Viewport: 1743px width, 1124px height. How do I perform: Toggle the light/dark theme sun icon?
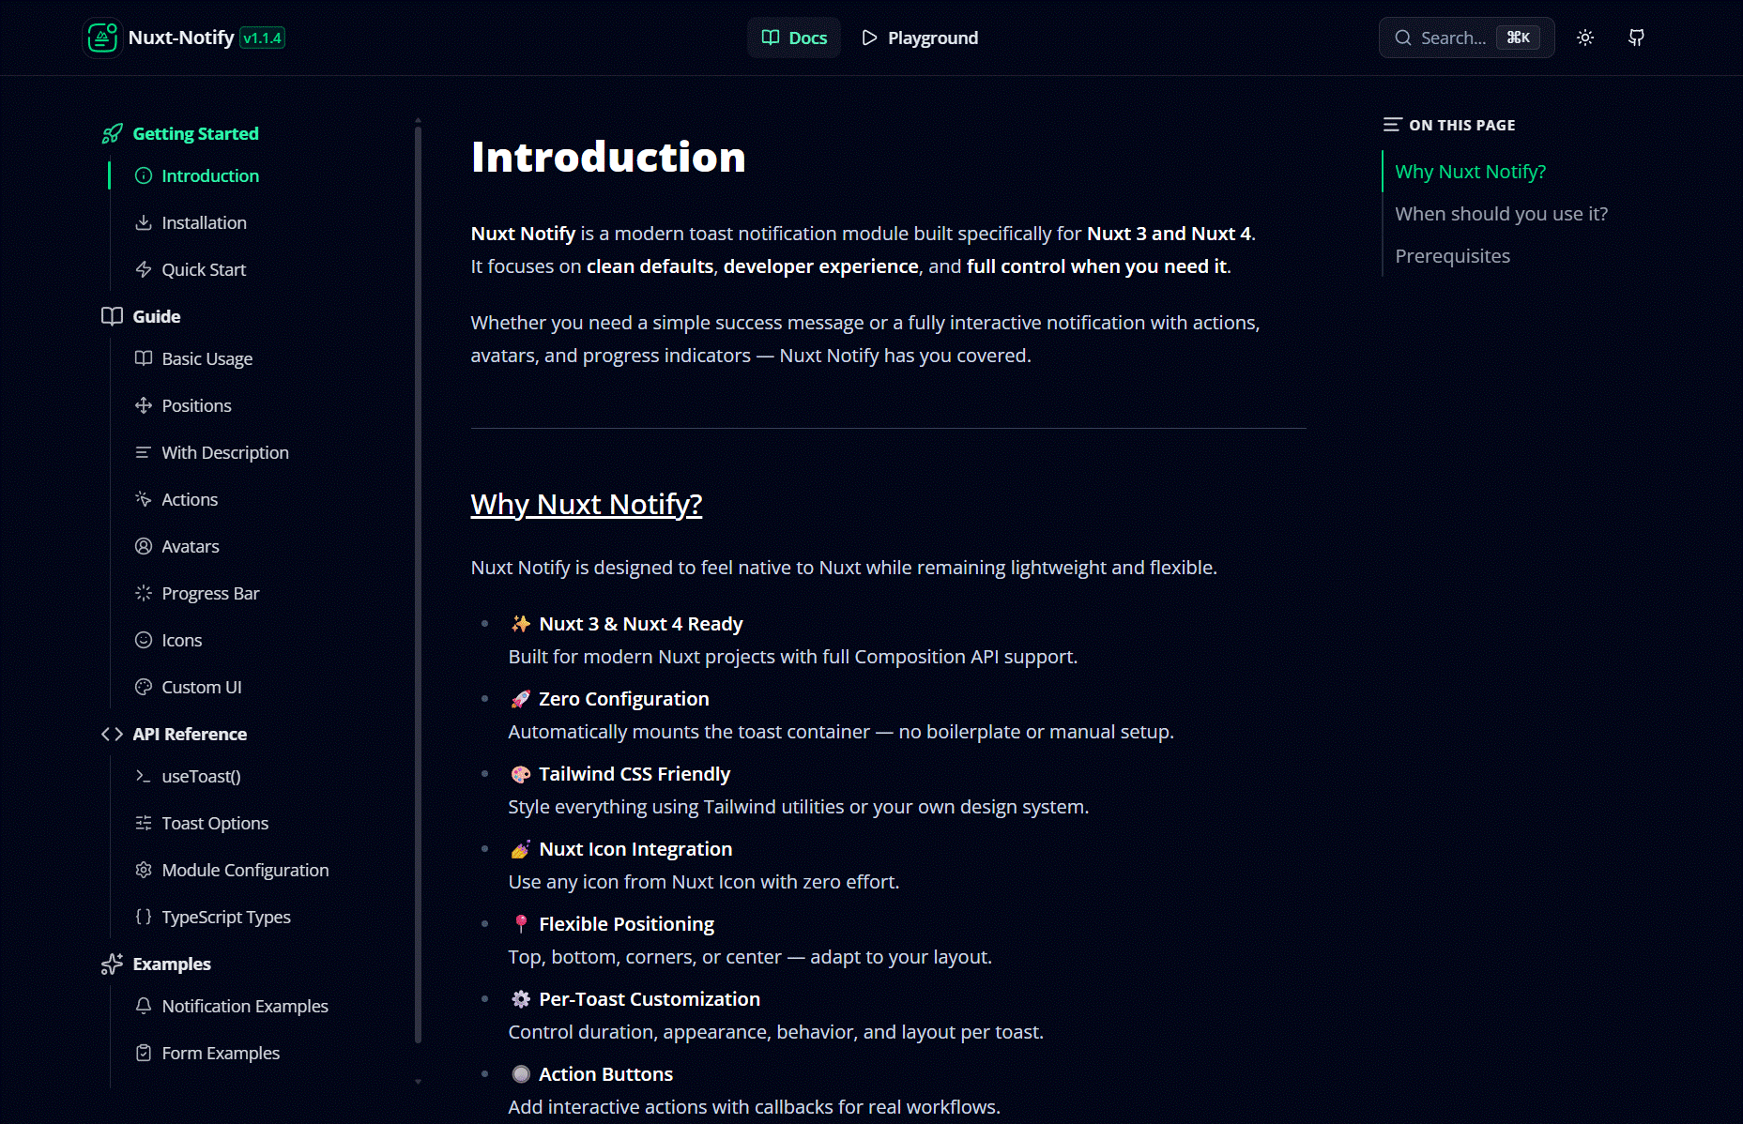(1585, 38)
